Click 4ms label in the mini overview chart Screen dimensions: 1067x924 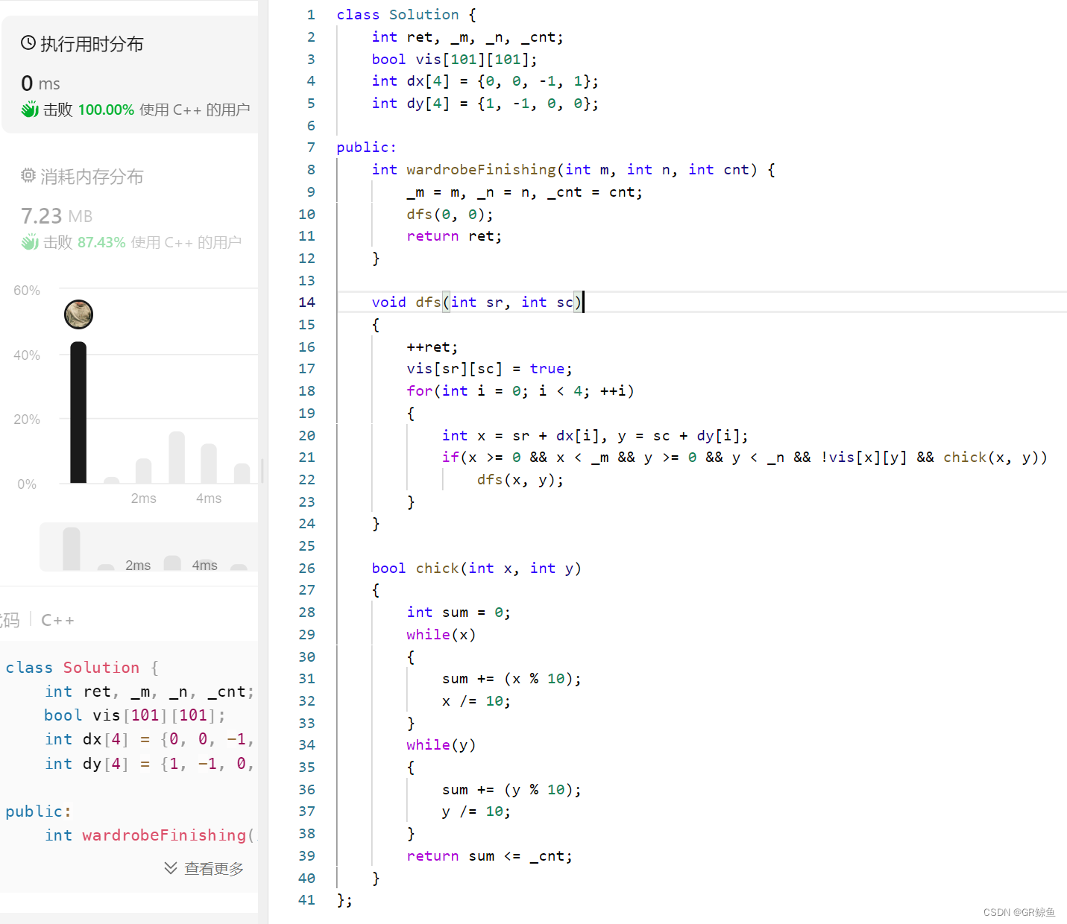click(204, 566)
